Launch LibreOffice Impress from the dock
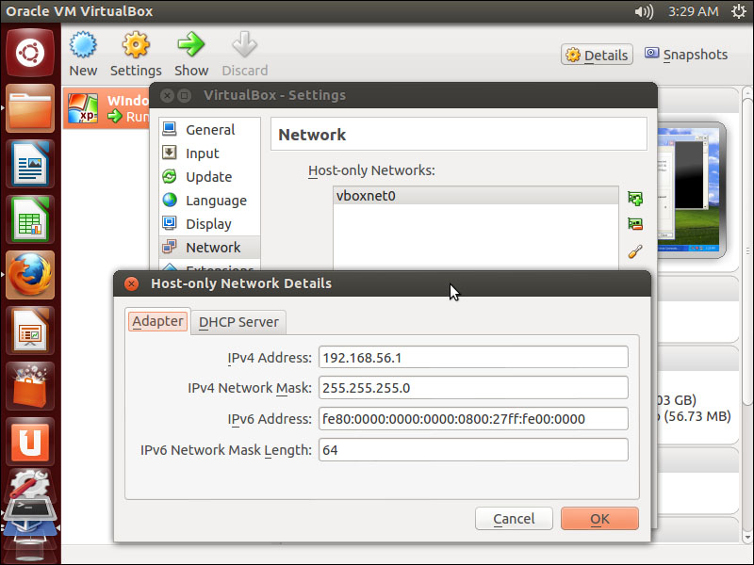754x565 pixels. [x=30, y=331]
